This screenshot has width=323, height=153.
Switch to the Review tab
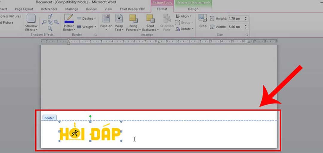pyautogui.click(x=91, y=9)
